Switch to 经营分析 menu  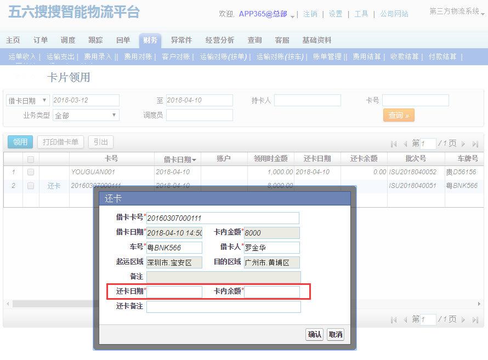pos(219,40)
